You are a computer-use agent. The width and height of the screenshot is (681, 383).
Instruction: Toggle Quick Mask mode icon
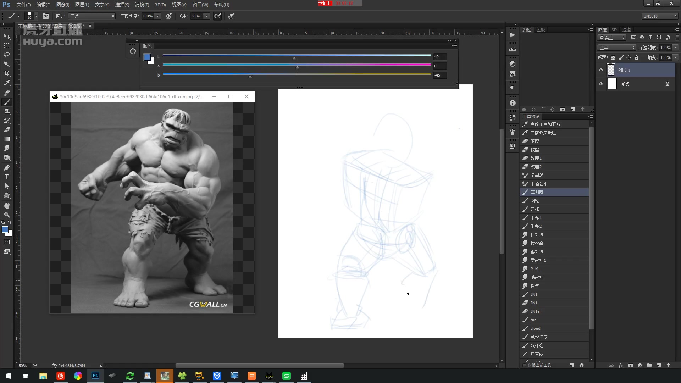[7, 242]
